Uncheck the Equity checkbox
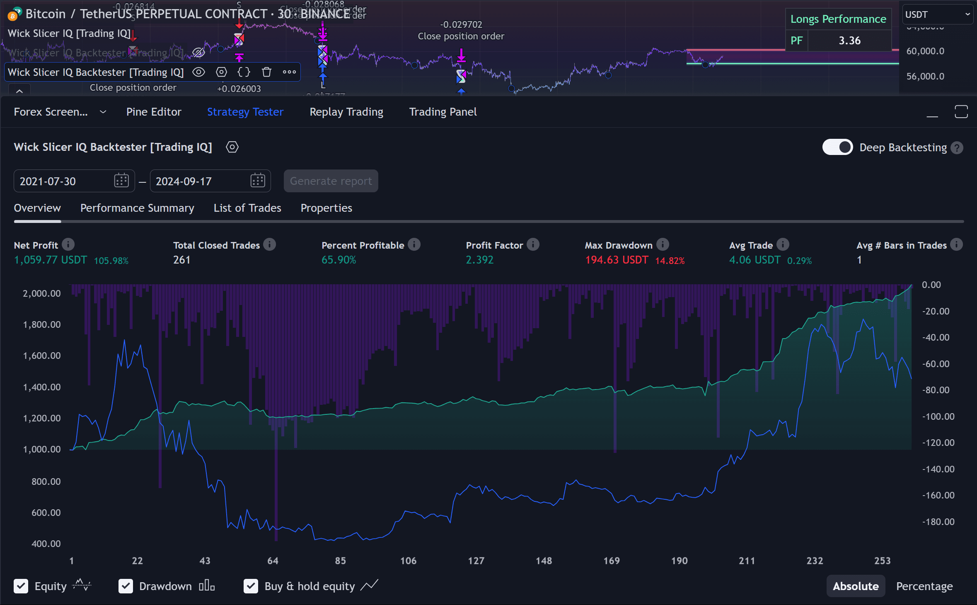Screen dimensions: 977x605 point(21,586)
